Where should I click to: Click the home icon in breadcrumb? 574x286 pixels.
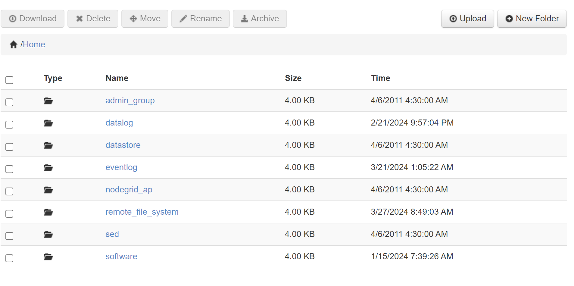[13, 45]
